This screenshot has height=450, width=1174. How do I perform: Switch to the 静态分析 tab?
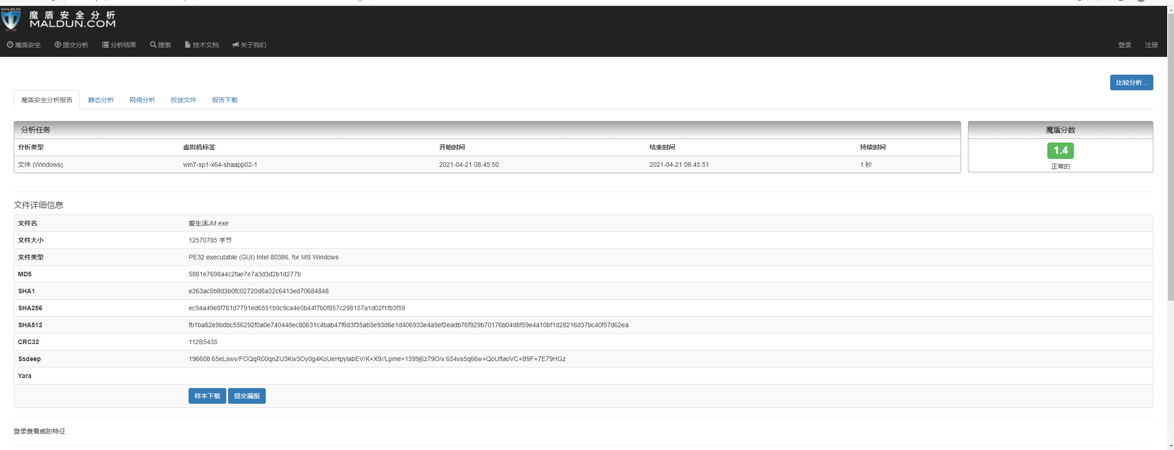[x=101, y=100]
